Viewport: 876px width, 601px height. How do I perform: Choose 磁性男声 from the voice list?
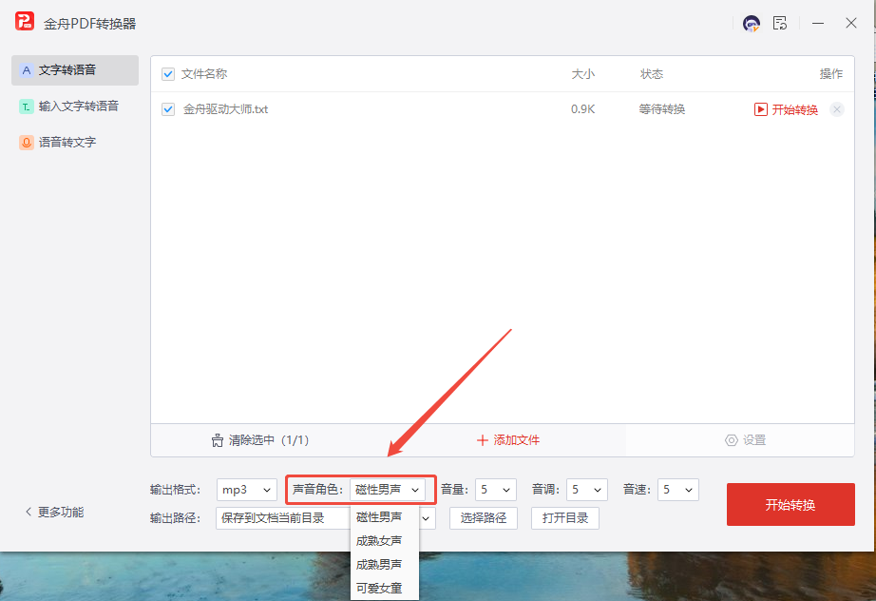pos(385,517)
